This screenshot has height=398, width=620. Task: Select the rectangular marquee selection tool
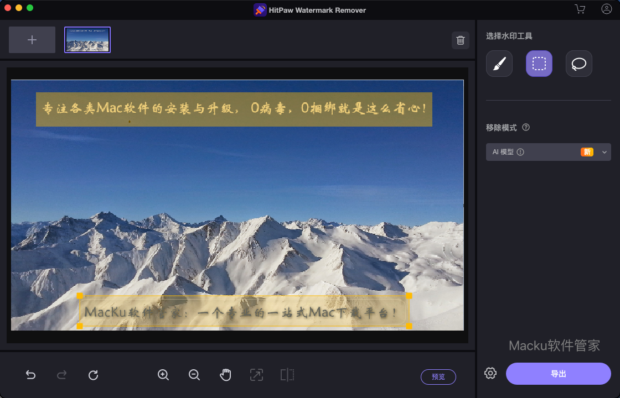point(539,64)
